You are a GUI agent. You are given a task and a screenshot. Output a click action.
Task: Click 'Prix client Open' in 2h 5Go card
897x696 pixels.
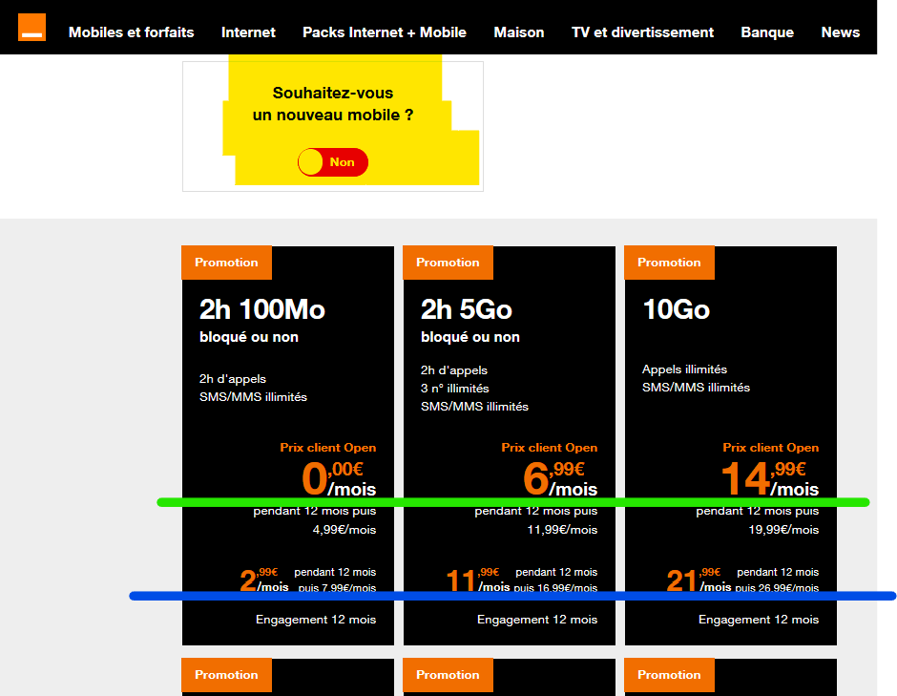coord(550,448)
